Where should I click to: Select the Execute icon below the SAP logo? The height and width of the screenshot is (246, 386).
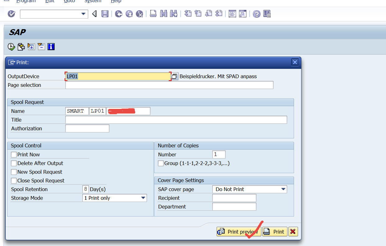[x=11, y=47]
